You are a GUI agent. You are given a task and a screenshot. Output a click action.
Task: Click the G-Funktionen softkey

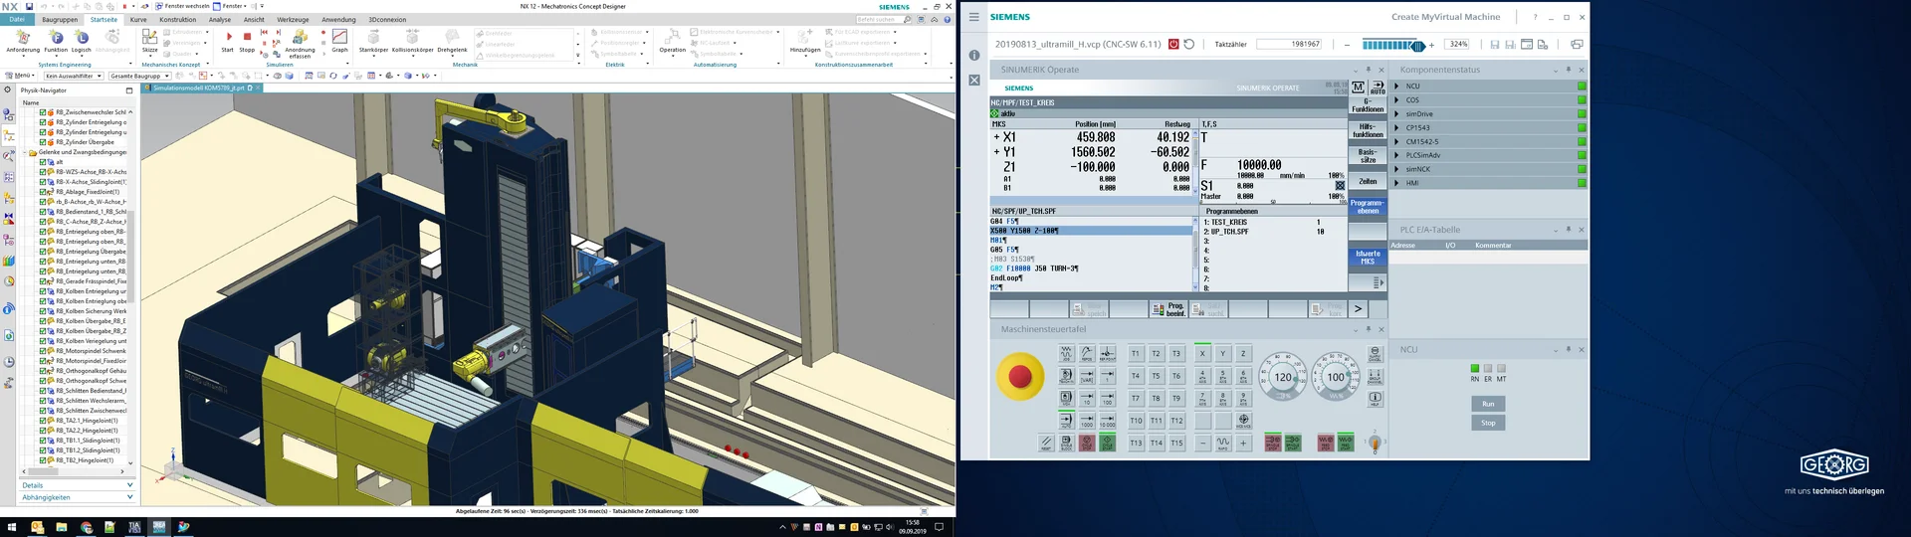click(1368, 105)
